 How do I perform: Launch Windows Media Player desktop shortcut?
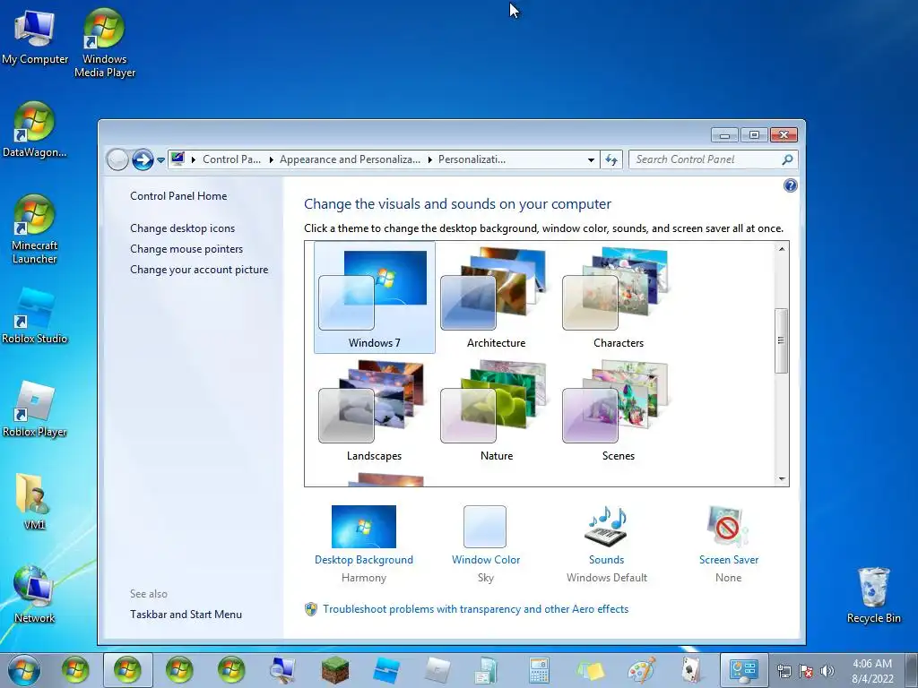tap(104, 43)
